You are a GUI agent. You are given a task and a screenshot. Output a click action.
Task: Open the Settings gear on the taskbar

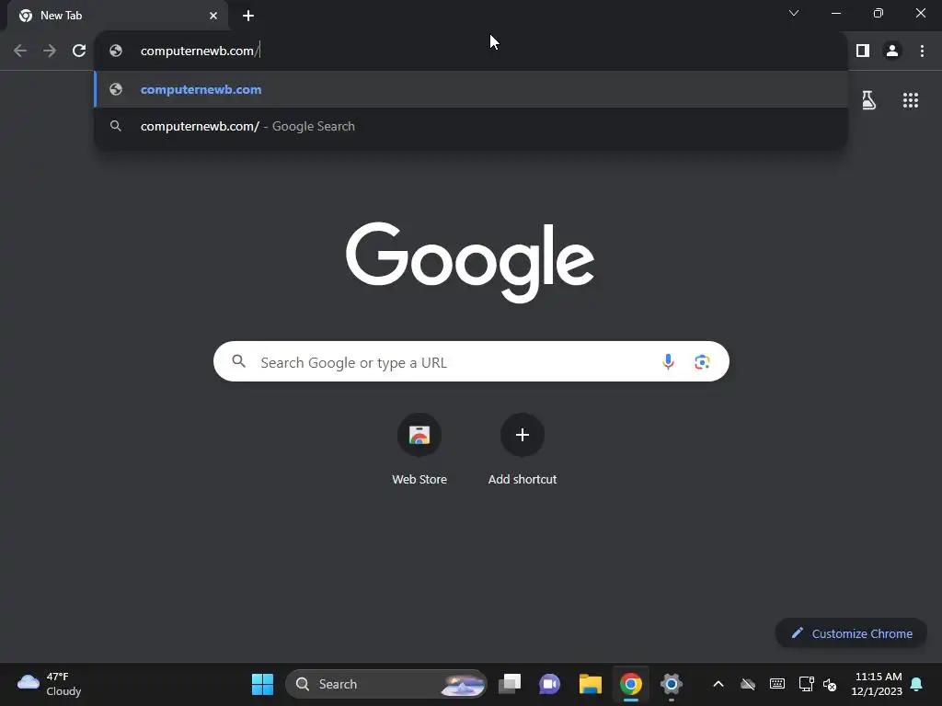tap(671, 684)
